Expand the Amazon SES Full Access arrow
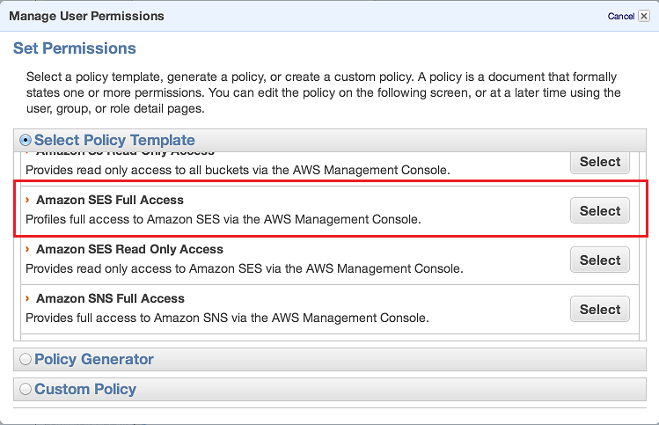659x425 pixels. tap(27, 200)
